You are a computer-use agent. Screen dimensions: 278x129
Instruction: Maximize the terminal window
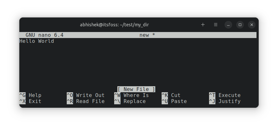point(240,25)
